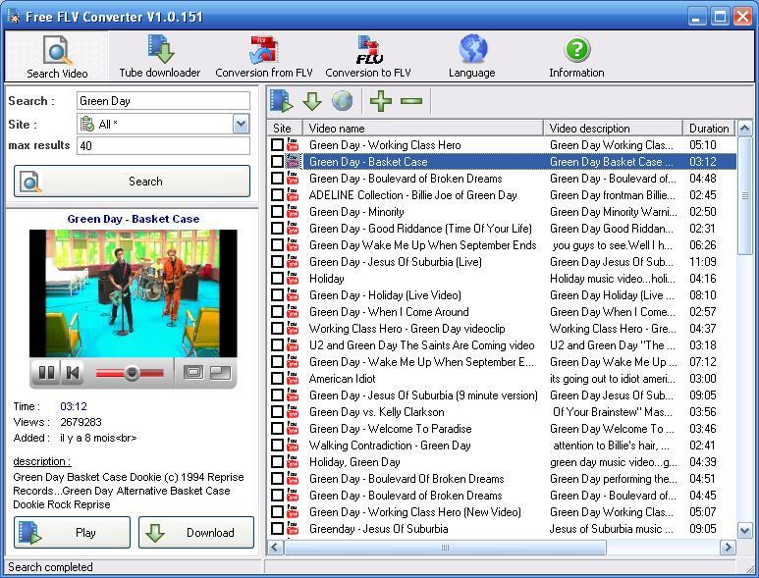Click the fullscreen view icon in player

point(221,372)
